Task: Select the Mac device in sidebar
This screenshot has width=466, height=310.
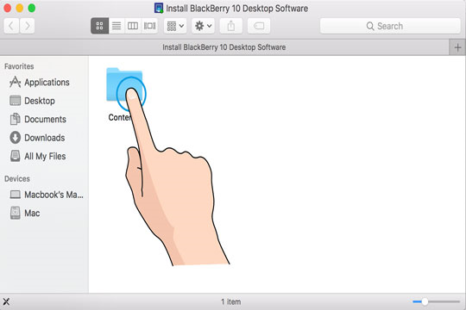Action: 25,213
